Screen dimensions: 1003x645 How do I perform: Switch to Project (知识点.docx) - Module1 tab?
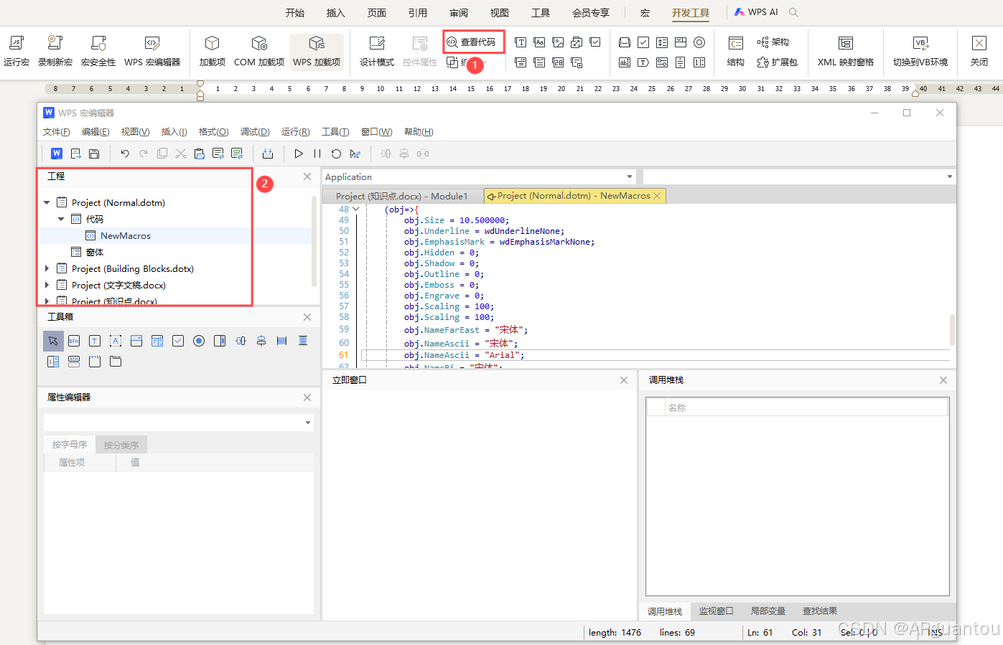(x=402, y=196)
